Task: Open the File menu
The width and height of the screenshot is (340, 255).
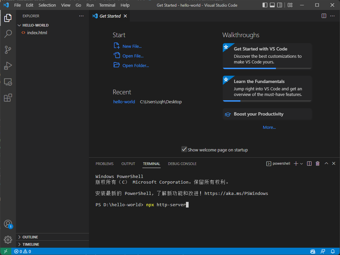Action: (17, 5)
